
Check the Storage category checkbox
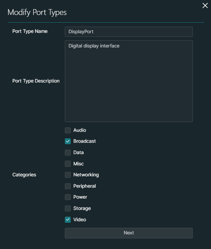tap(68, 208)
